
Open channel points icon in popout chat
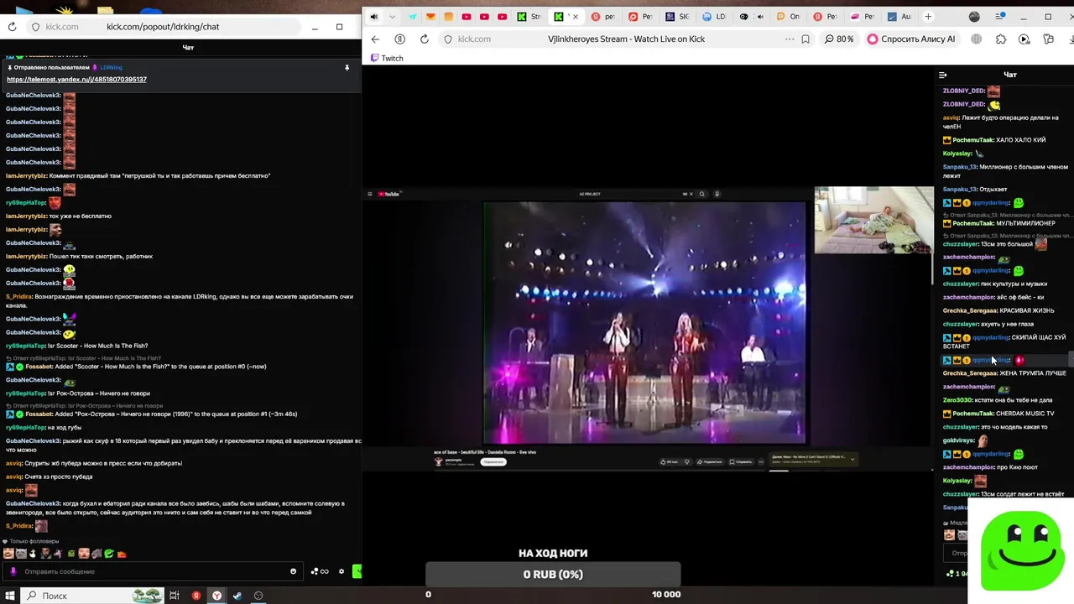319,571
